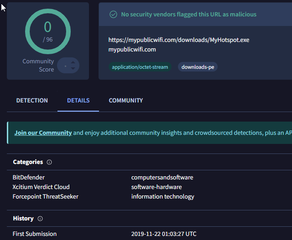Select the DETAILS tab
The image size is (292, 240).
[x=78, y=101]
